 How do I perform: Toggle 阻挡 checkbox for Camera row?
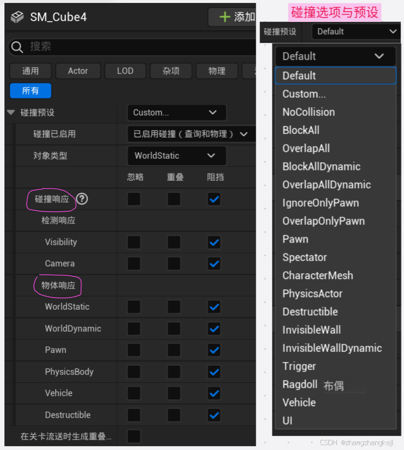pos(214,264)
